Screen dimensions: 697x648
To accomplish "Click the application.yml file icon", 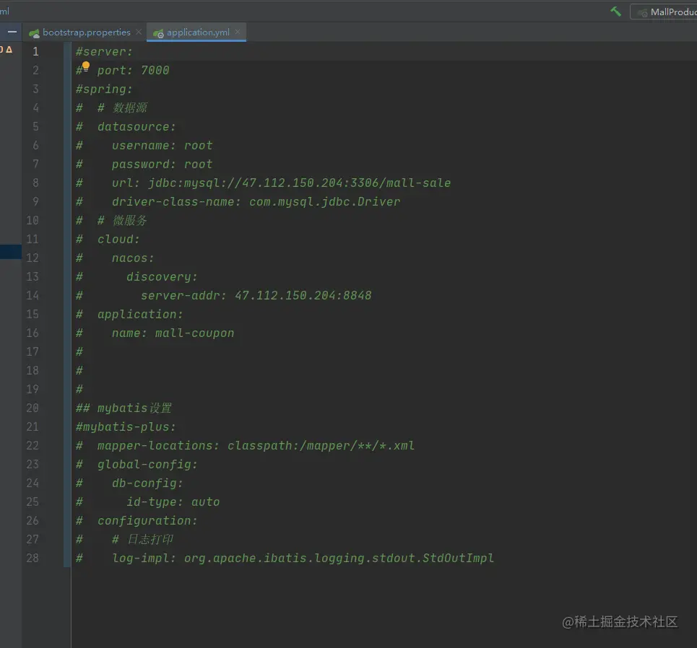I will coord(158,33).
